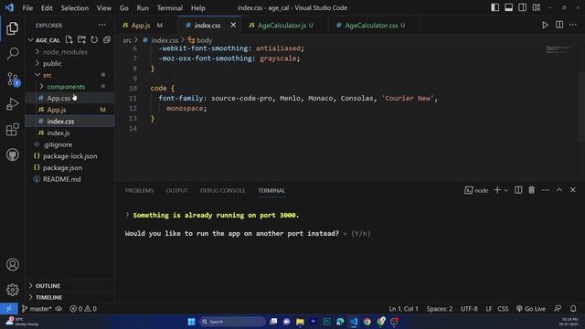Select CSS language mode in status bar
Screen dimensions: 585x329
(503, 309)
